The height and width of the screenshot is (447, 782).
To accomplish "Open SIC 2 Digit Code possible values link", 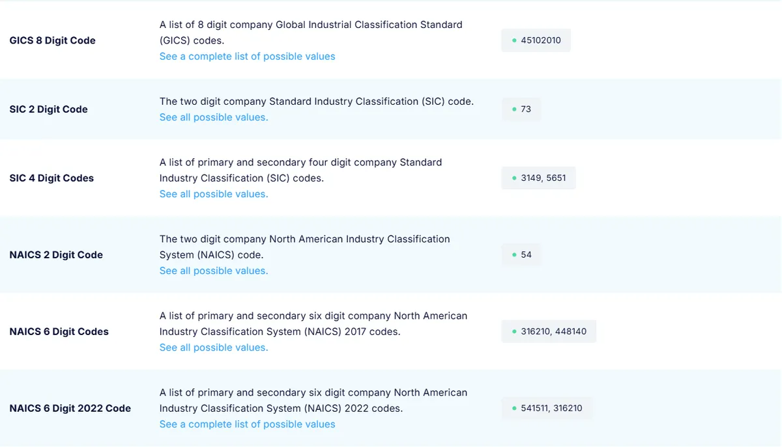I will [214, 117].
